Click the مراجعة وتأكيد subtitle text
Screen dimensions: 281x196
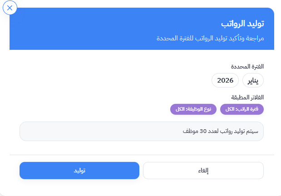211,39
